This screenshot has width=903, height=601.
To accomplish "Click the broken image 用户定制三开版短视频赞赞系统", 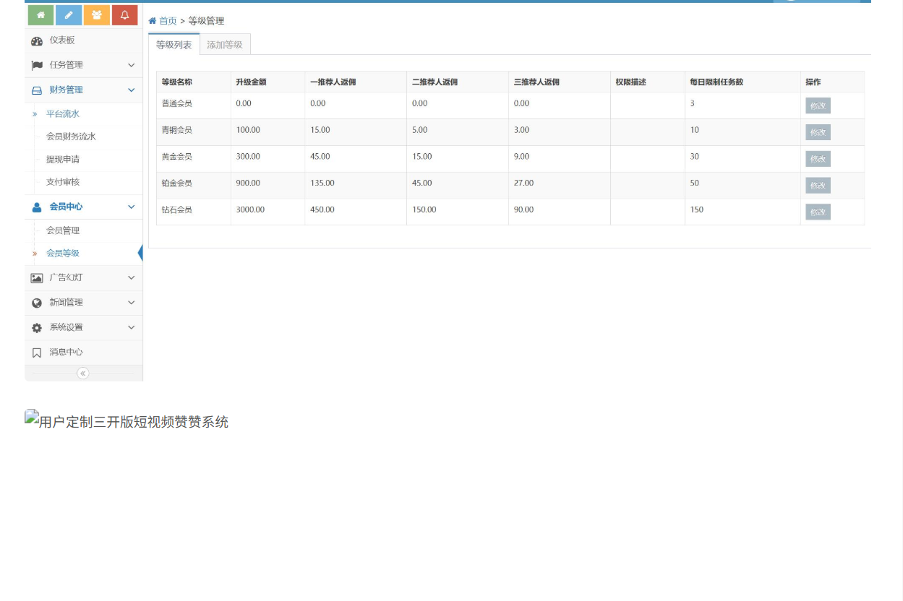I will (x=127, y=420).
